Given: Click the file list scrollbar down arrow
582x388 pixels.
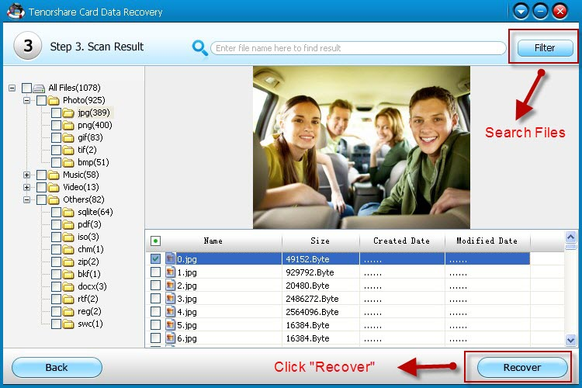Looking at the screenshot, I should (x=571, y=340).
